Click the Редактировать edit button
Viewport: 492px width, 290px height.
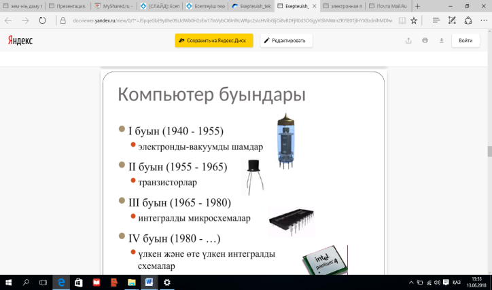click(286, 41)
